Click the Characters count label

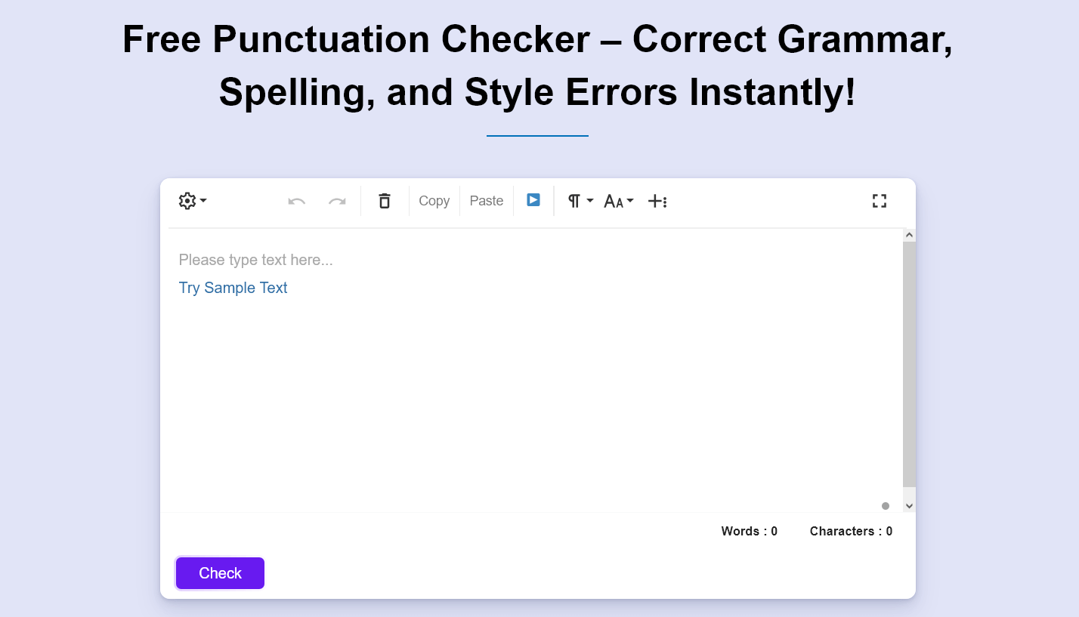coord(851,531)
